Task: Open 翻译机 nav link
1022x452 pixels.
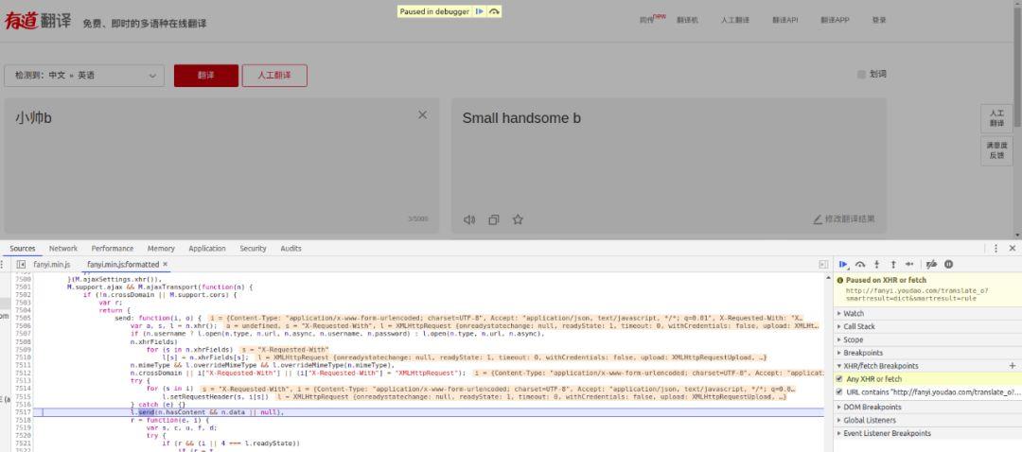Action: tap(687, 20)
